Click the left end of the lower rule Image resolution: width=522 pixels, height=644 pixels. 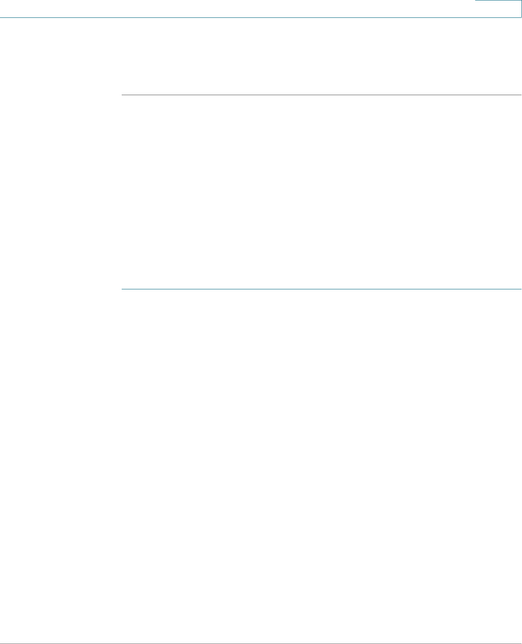pyautogui.click(x=122, y=289)
